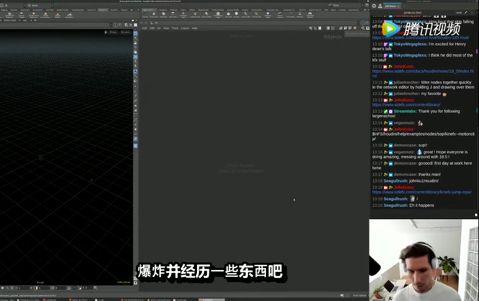The height and width of the screenshot is (301, 479).
Task: Click the Gamepad Camera shelf tool
Action: point(310,15)
